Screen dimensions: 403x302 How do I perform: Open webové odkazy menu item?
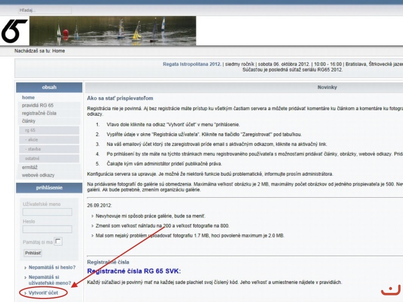pyautogui.click(x=38, y=175)
